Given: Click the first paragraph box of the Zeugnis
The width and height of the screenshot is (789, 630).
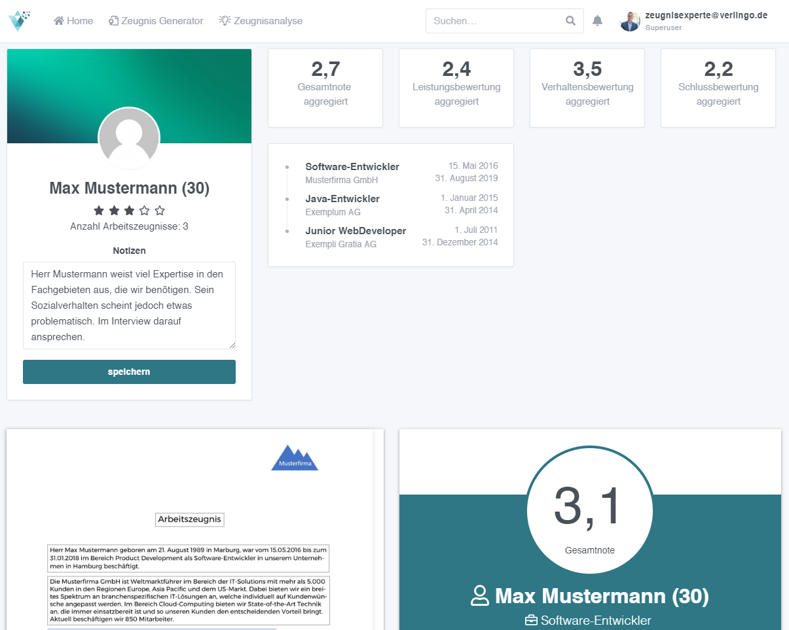Looking at the screenshot, I should coord(188,558).
